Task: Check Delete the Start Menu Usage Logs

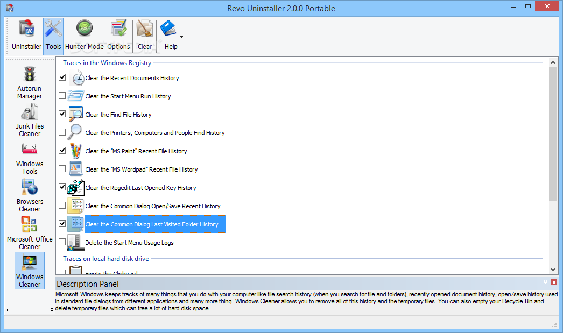Action: pyautogui.click(x=62, y=242)
